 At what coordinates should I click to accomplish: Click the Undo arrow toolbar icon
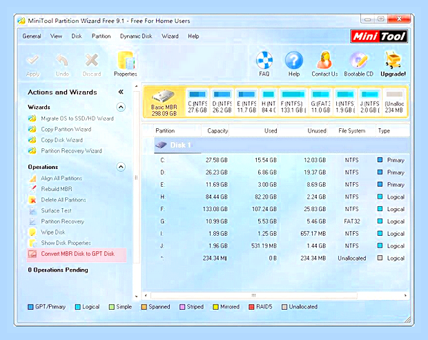click(x=62, y=60)
